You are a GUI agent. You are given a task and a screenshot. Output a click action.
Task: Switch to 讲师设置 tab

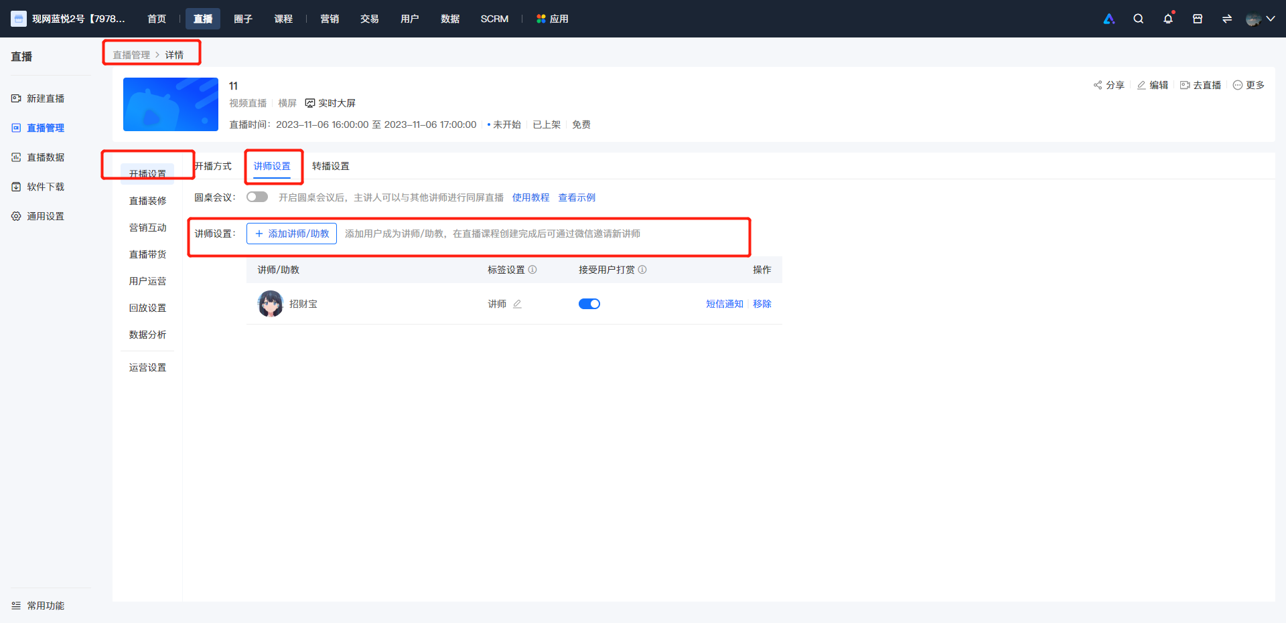(x=272, y=166)
